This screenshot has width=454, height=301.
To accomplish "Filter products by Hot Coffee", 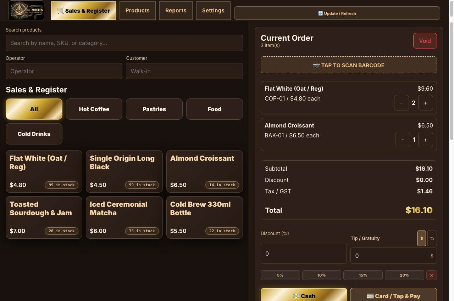I will click(x=94, y=109).
